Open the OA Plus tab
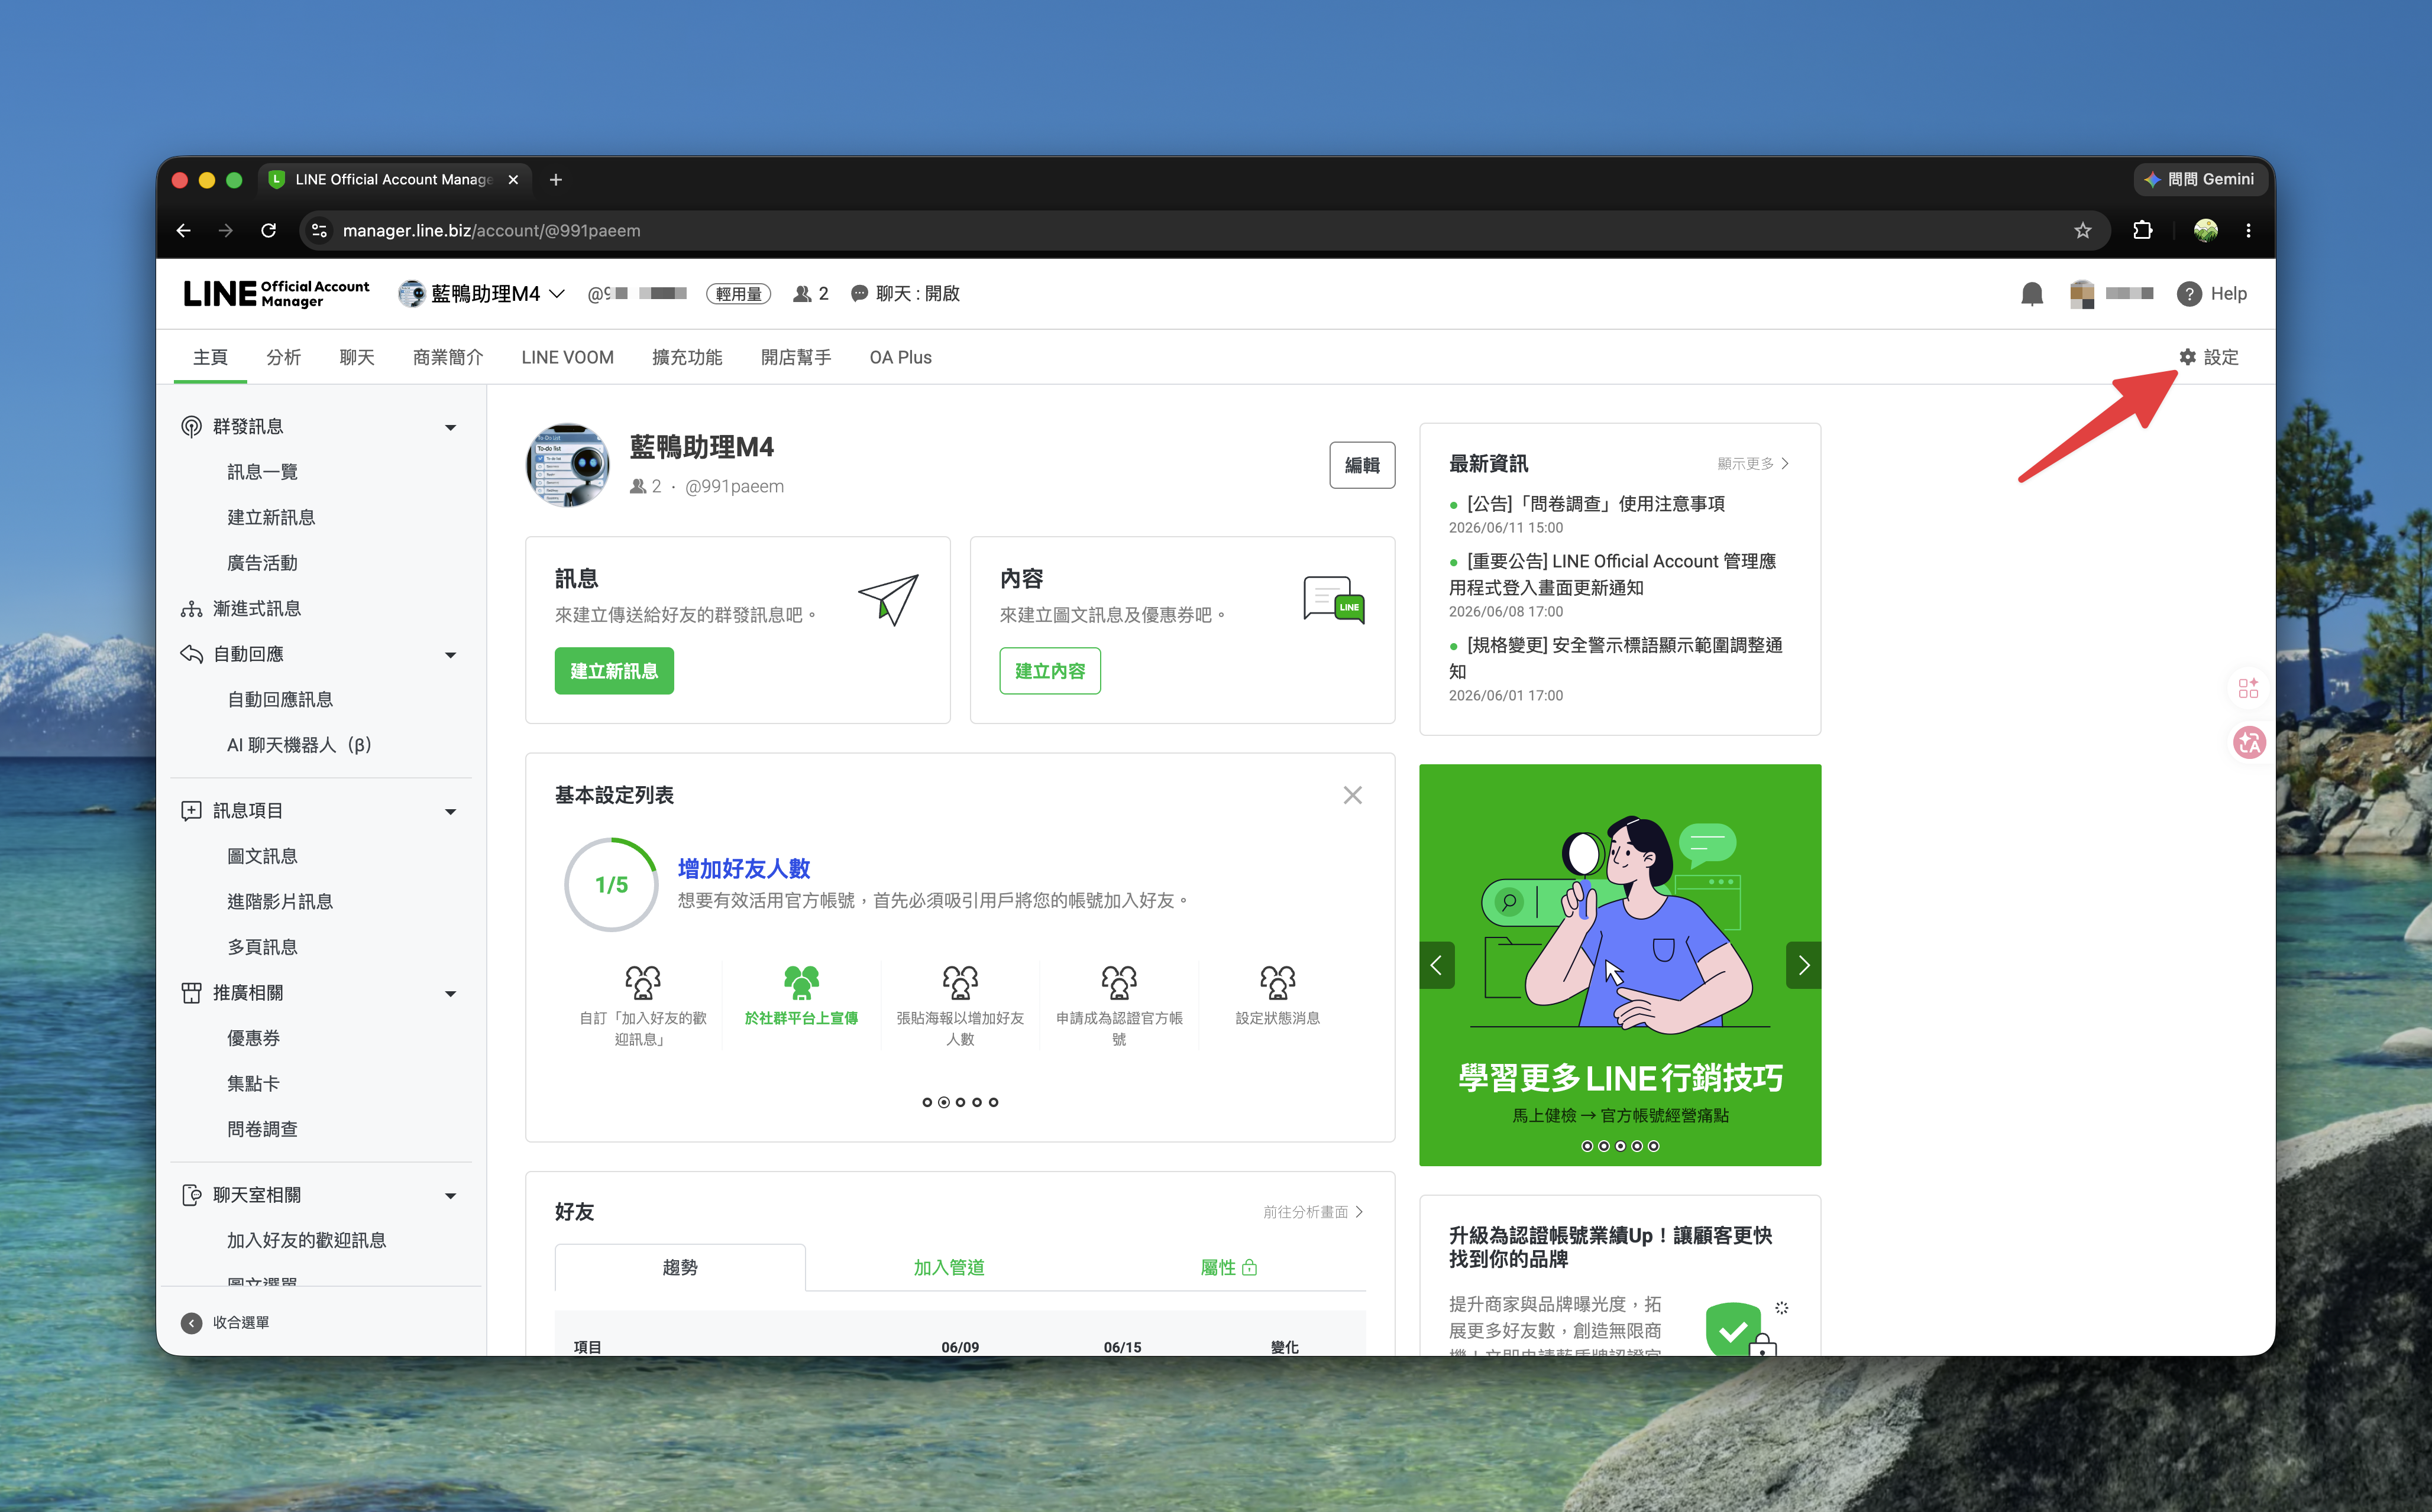2432x1512 pixels. 900,357
